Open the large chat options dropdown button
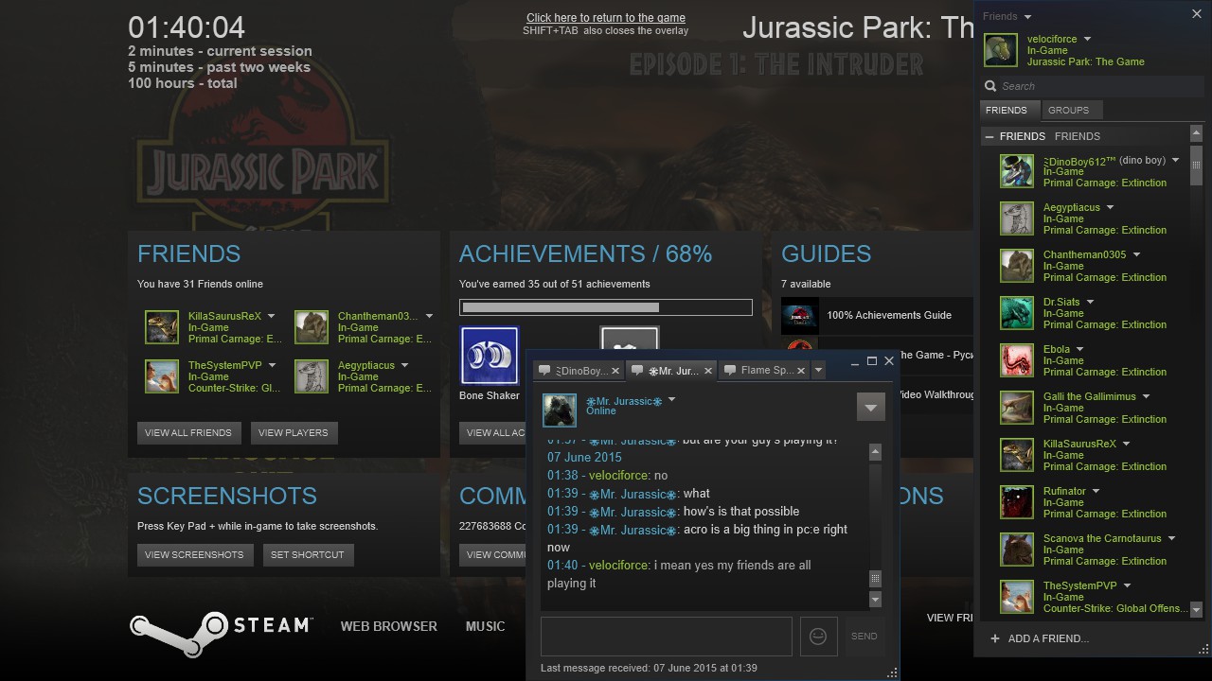The height and width of the screenshot is (681, 1212). [870, 408]
